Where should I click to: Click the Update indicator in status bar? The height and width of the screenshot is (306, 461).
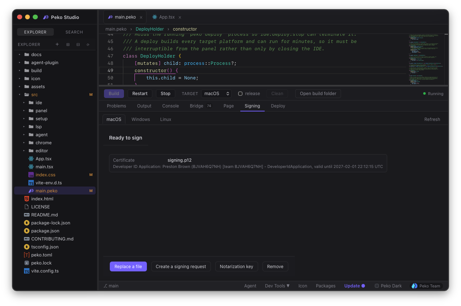[x=354, y=286]
